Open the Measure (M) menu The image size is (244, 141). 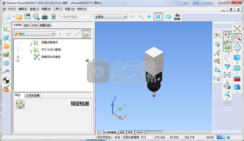tap(46, 9)
